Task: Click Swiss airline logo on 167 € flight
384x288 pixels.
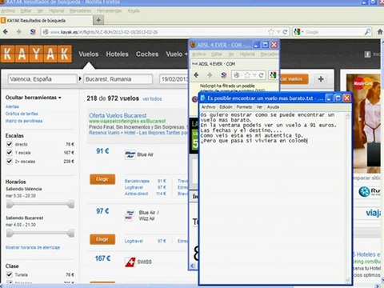Action: click(x=130, y=262)
